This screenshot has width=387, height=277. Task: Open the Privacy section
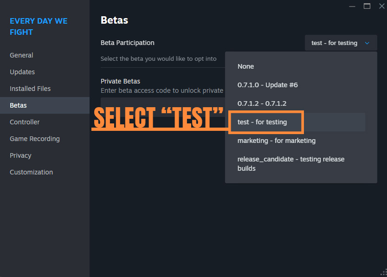(20, 155)
